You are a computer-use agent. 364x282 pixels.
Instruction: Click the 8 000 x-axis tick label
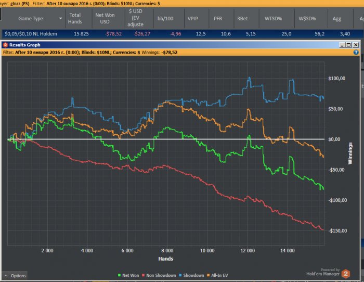click(x=167, y=251)
